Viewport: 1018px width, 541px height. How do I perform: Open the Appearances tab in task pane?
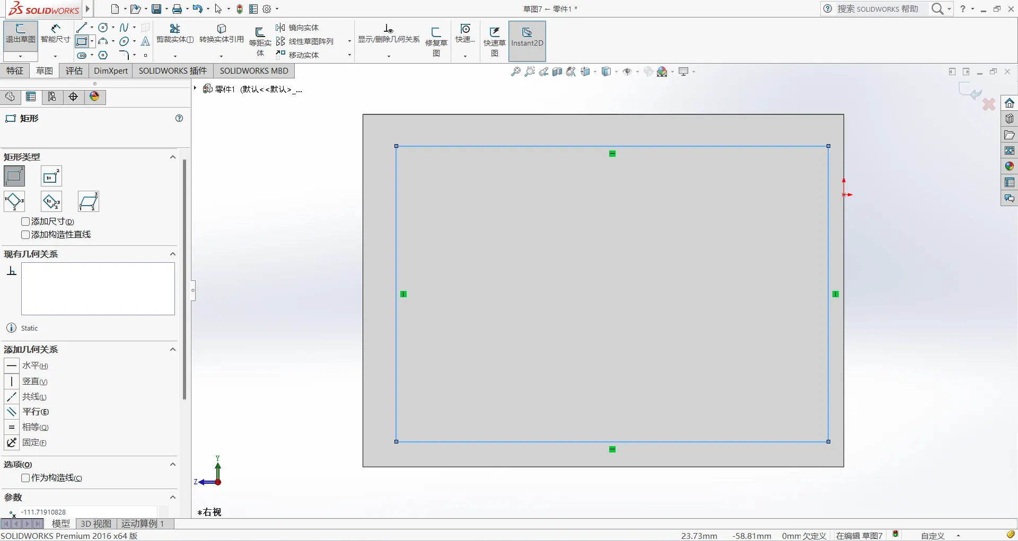[x=1010, y=166]
